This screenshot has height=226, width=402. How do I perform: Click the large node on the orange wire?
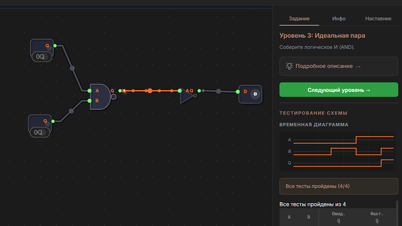pos(150,91)
